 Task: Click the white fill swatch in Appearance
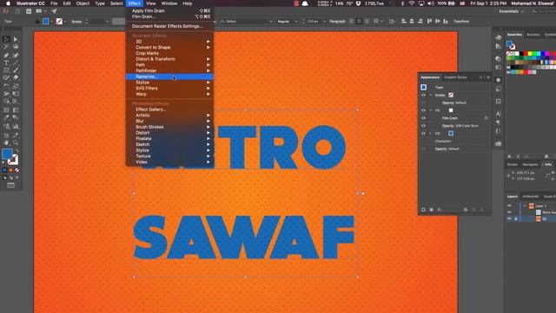click(451, 110)
